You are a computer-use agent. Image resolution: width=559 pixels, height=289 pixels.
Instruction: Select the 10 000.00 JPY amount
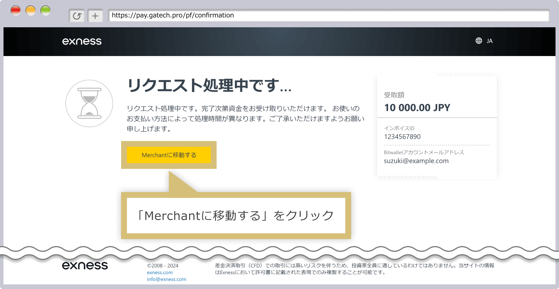point(417,108)
